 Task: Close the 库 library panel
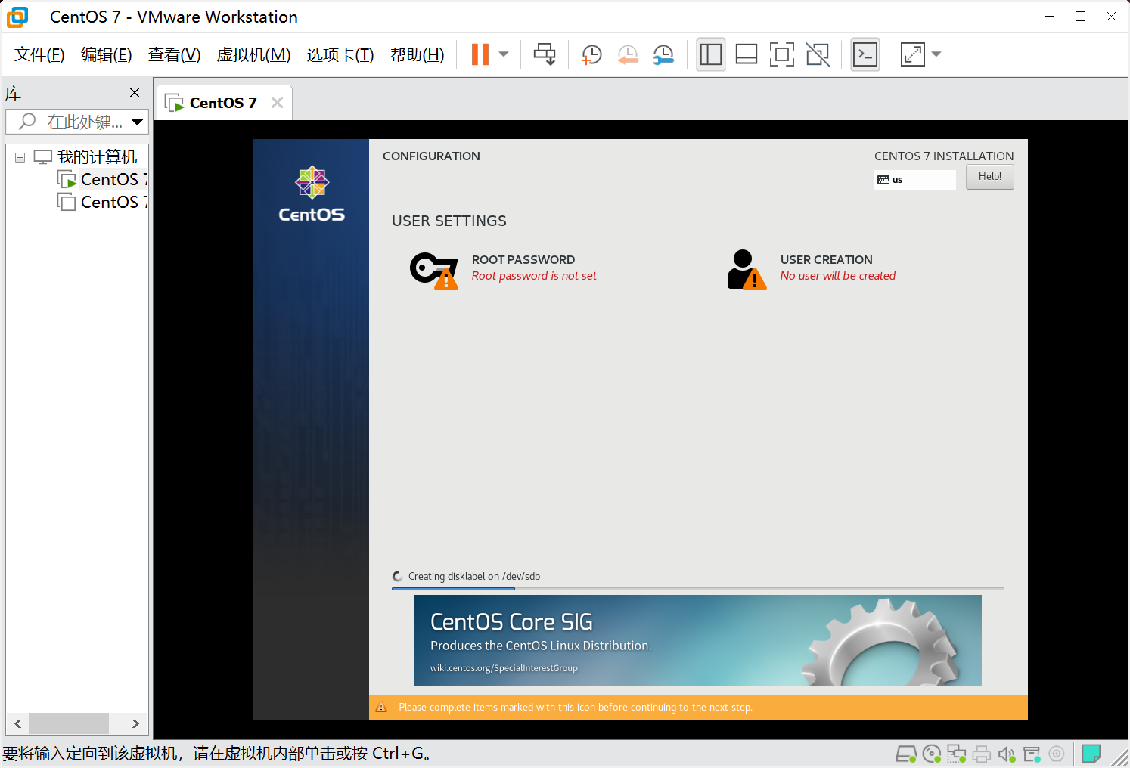tap(135, 92)
